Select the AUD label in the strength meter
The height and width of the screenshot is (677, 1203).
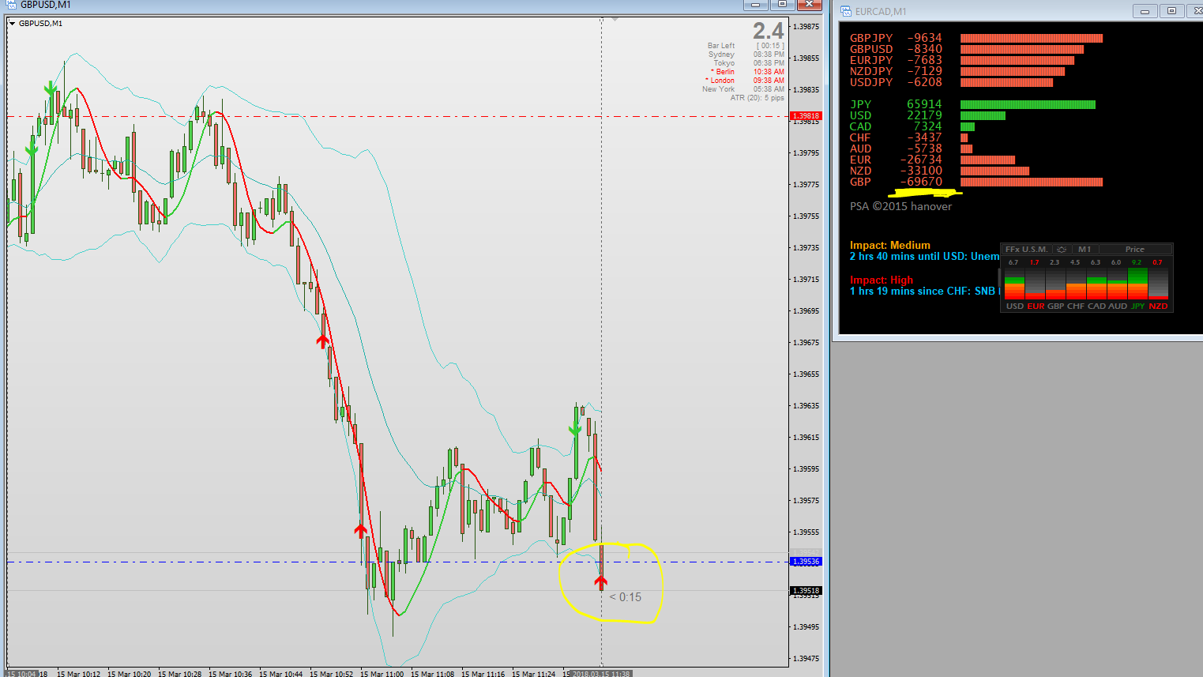click(x=1118, y=307)
